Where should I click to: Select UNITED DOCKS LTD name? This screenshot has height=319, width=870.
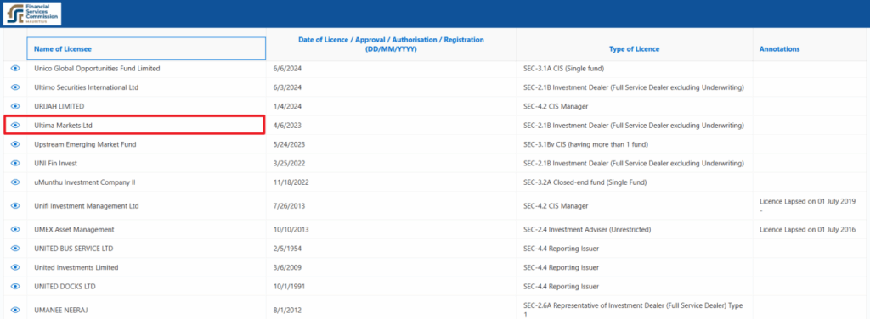pyautogui.click(x=65, y=286)
